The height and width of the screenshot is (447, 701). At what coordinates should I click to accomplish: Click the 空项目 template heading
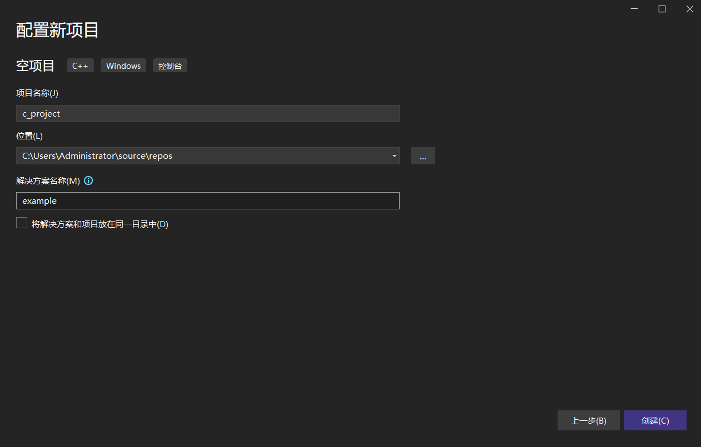pos(35,66)
